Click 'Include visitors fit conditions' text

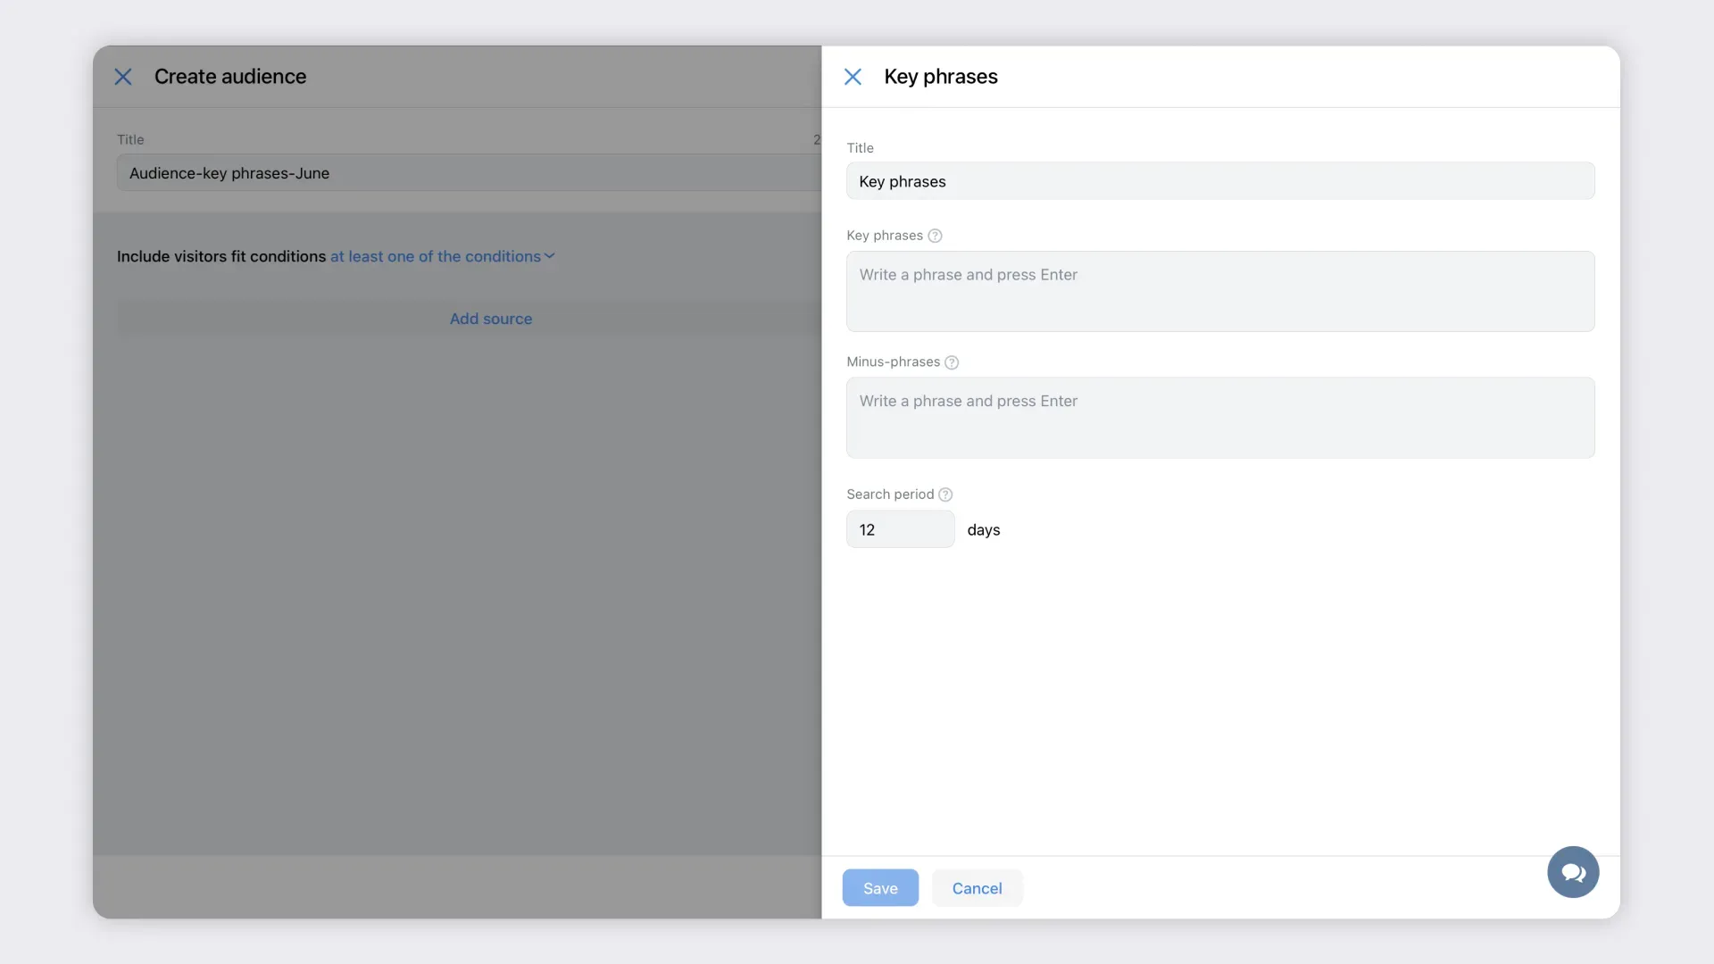point(221,256)
